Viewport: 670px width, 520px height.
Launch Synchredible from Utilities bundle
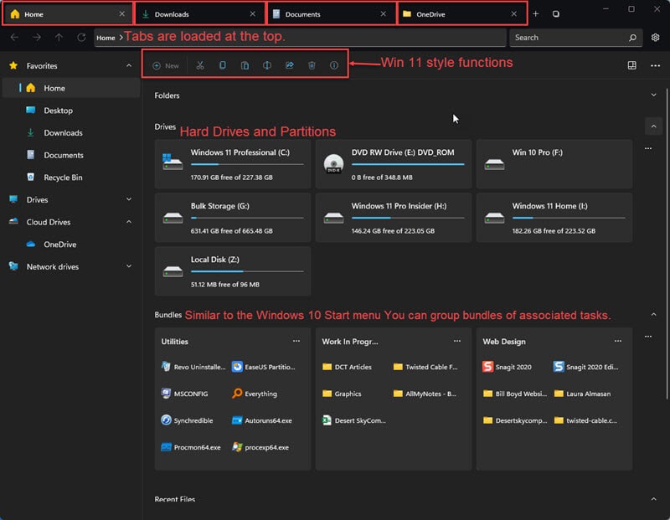tap(187, 420)
